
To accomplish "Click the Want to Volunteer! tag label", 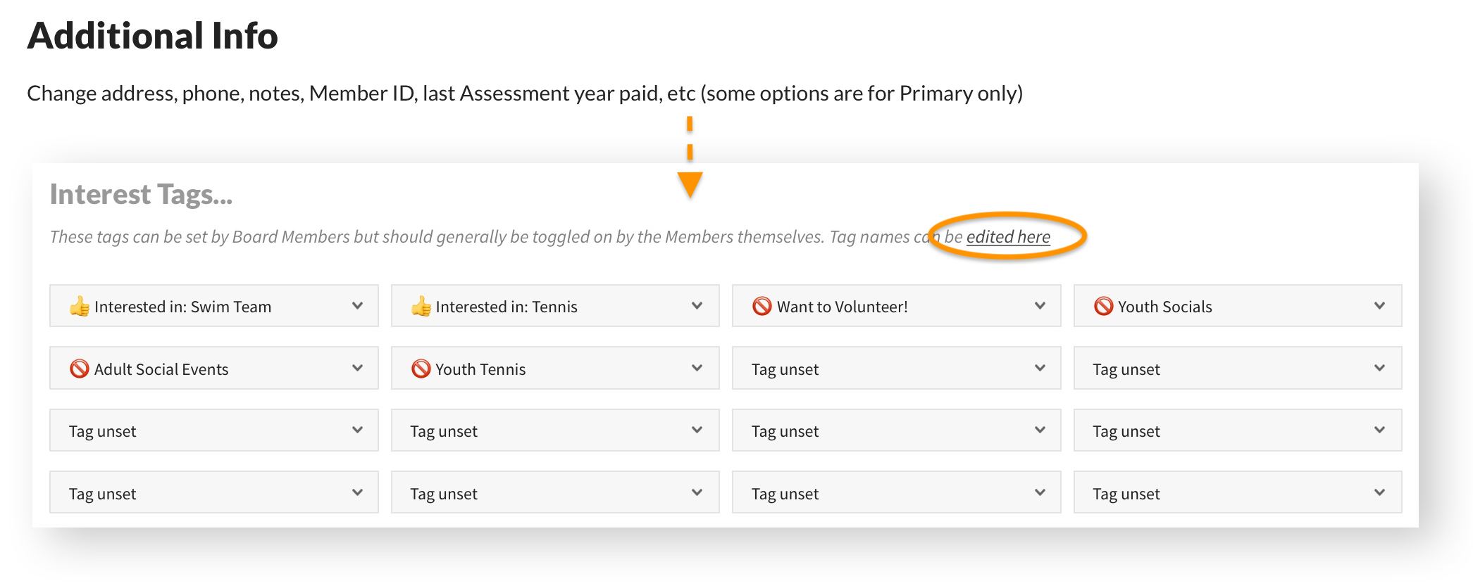I will pos(842,307).
